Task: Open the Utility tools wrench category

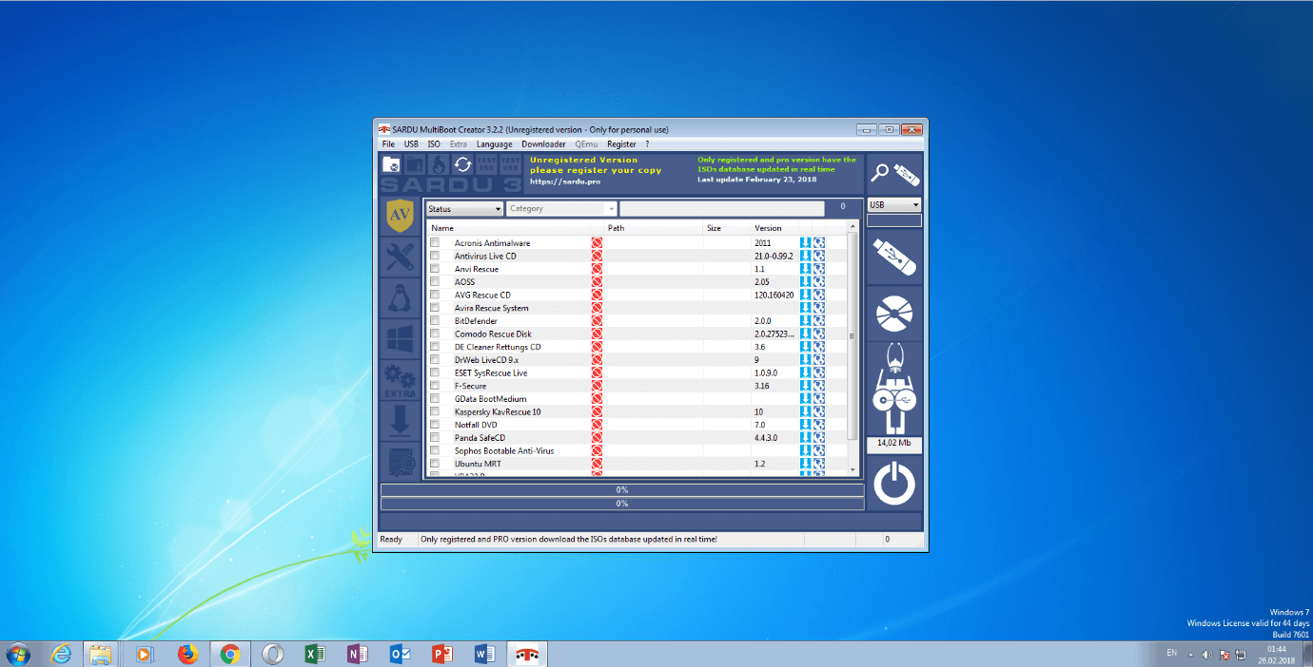Action: pos(400,257)
